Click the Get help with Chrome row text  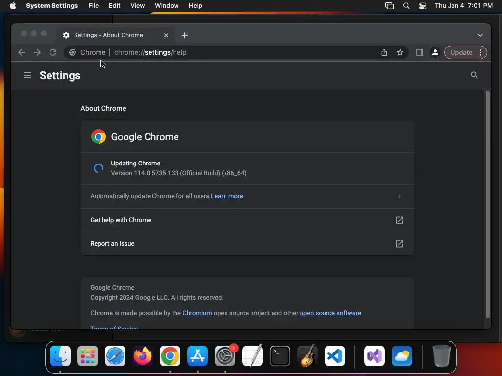[x=121, y=220]
